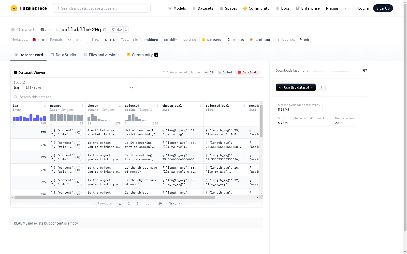This screenshot has height=254, width=407.
Task: Go to the Next page of rows
Action: coord(175,203)
